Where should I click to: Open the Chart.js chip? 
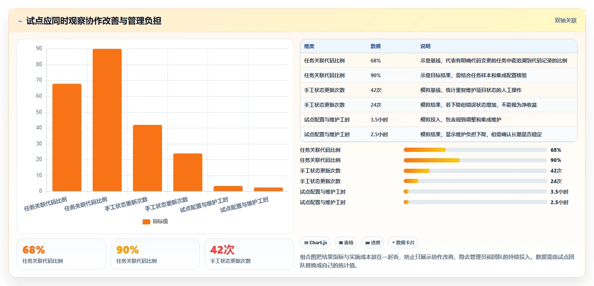[316, 243]
